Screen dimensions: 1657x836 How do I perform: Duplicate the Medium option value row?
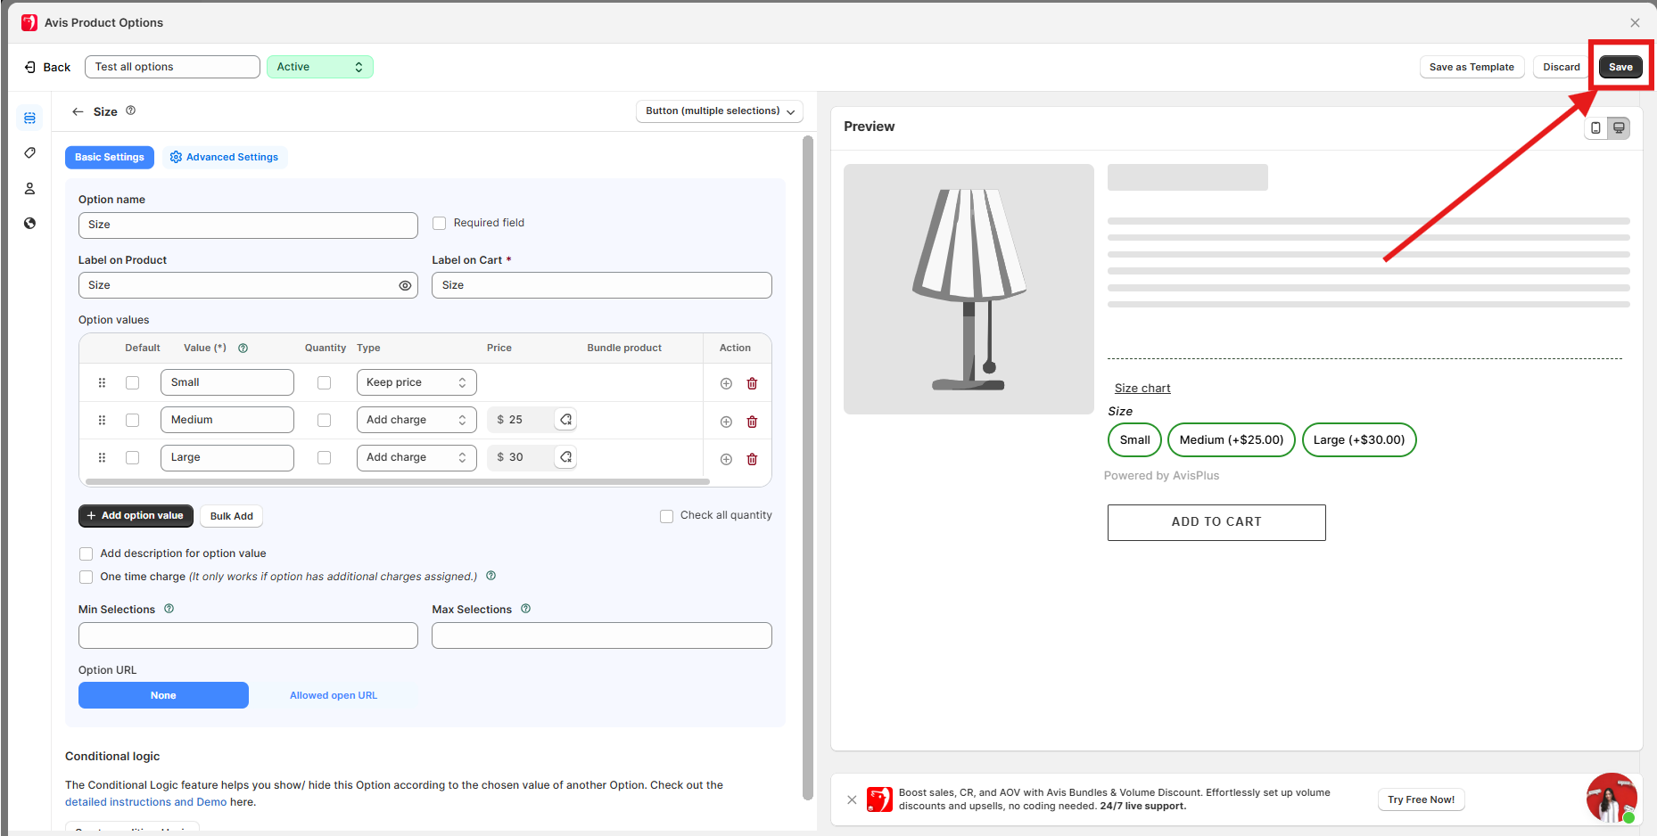point(726,422)
